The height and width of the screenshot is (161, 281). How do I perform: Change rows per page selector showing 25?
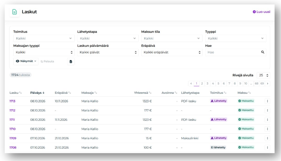[x=263, y=75]
